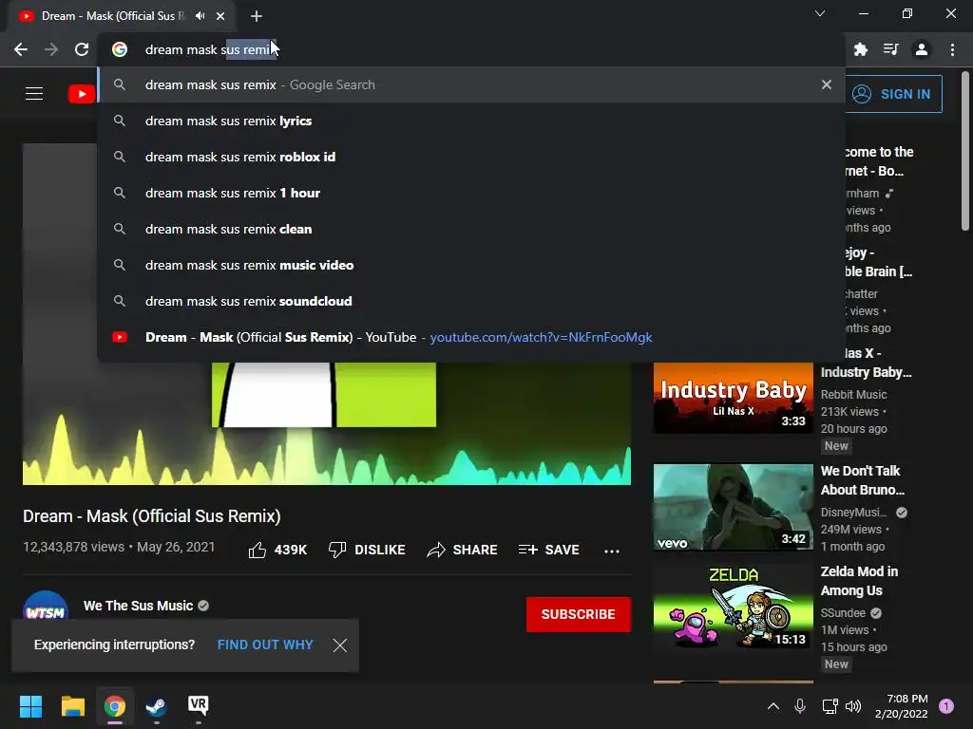Show hidden tray icons chevron
The width and height of the screenshot is (973, 729).
point(773,705)
